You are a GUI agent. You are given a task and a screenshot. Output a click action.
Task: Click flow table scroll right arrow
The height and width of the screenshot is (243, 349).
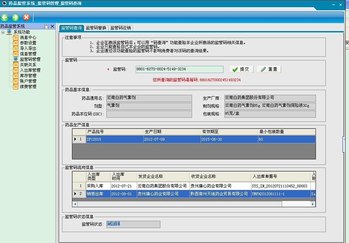click(x=313, y=204)
